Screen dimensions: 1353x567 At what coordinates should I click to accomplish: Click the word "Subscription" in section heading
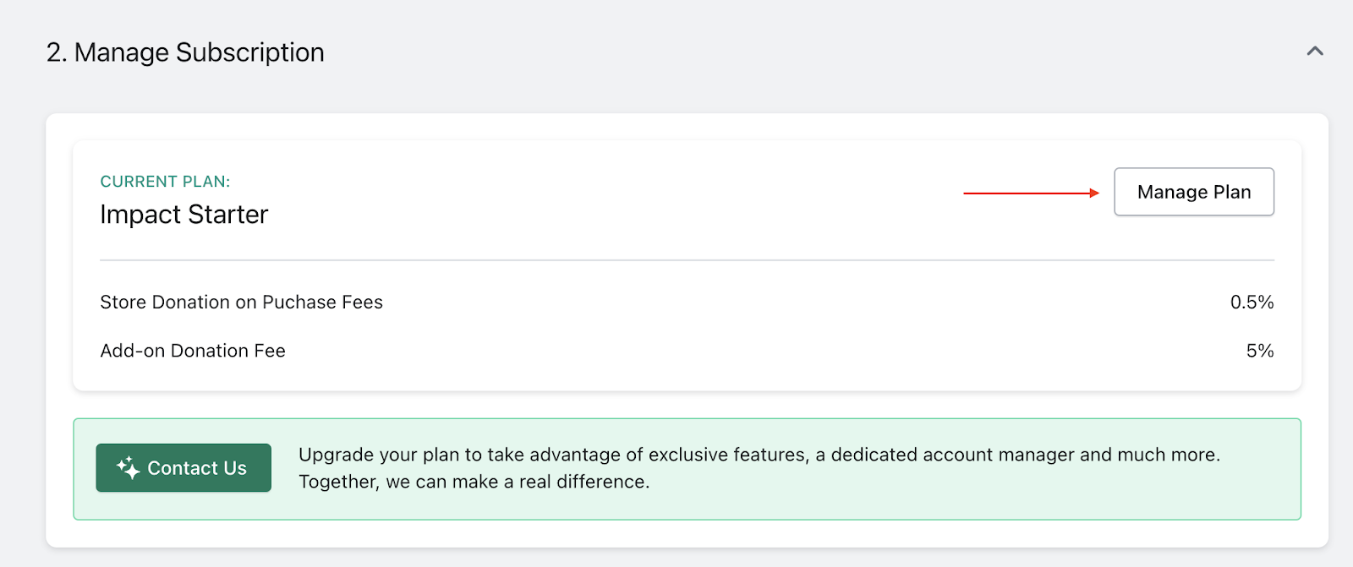tap(250, 52)
